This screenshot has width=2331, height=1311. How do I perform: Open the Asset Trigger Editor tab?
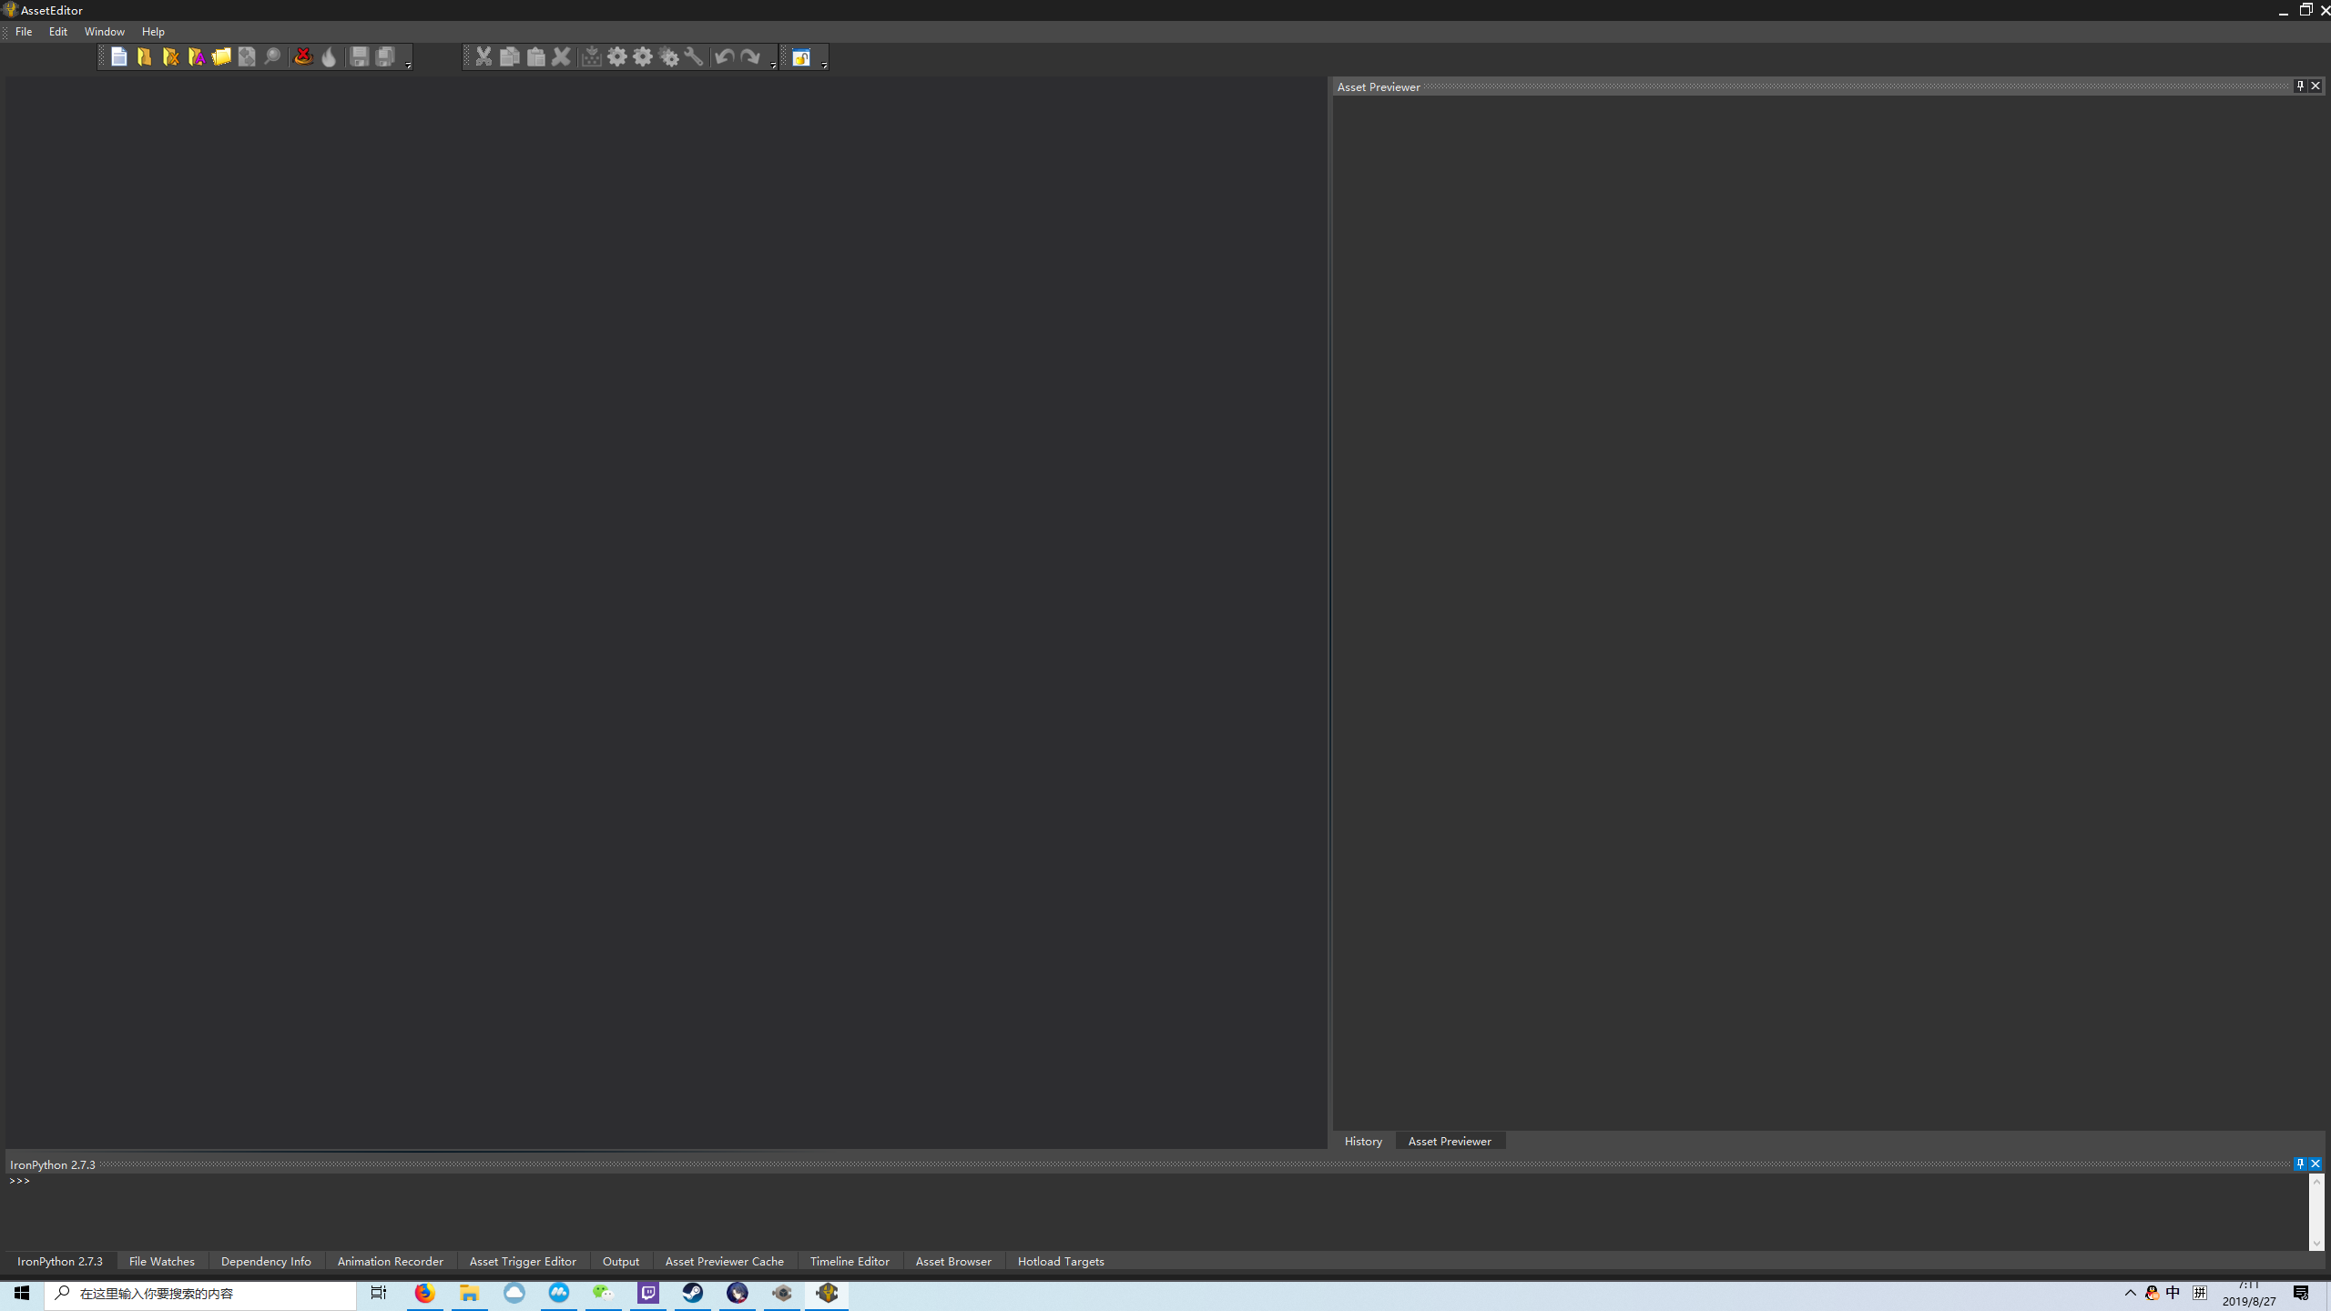[523, 1261]
